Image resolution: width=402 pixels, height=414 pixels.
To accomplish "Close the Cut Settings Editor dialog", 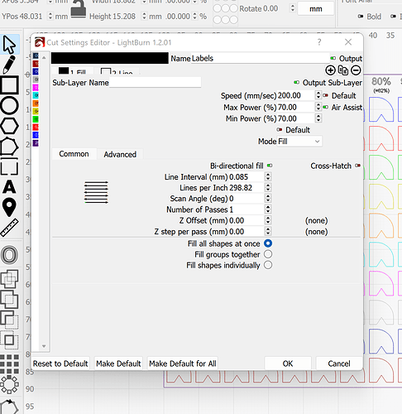I will pos(348,42).
